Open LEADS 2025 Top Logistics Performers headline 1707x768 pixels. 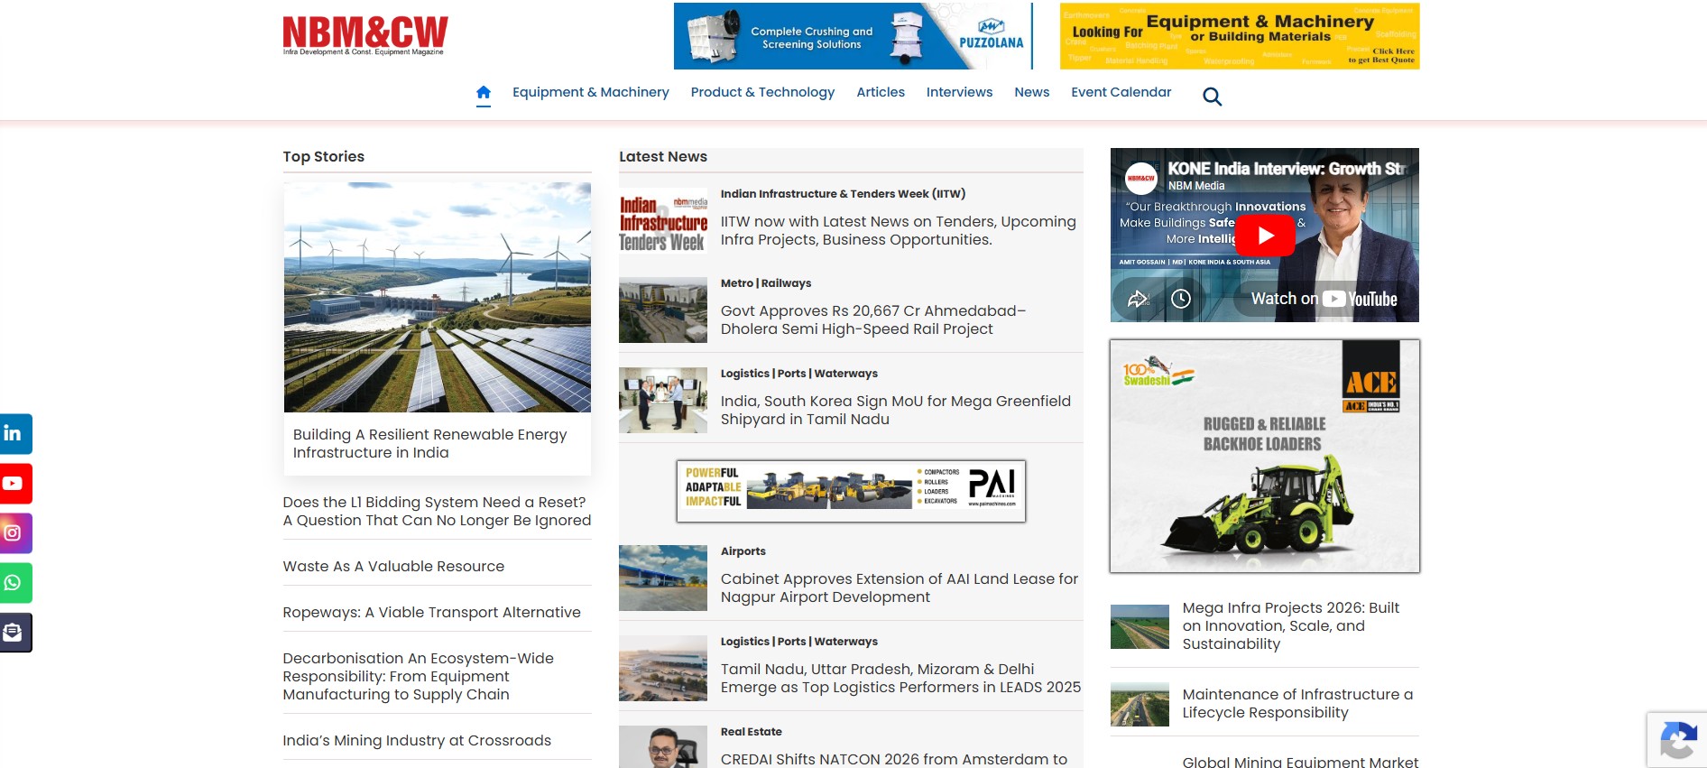click(x=900, y=679)
